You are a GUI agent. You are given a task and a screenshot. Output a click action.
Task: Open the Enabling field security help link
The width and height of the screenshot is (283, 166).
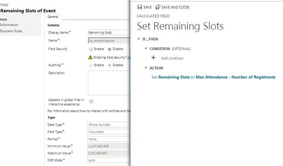[128, 57]
